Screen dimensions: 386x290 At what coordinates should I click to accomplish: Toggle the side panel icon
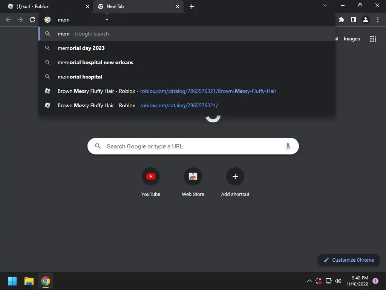(x=354, y=20)
